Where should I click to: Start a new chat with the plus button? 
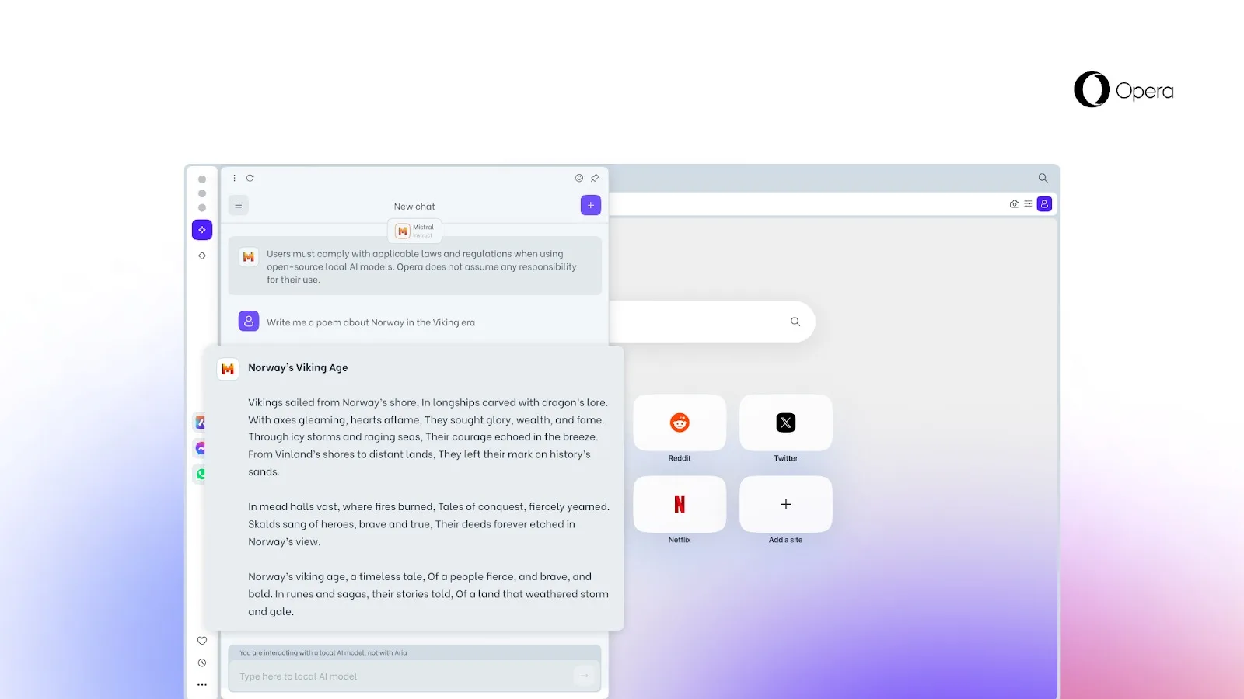click(x=590, y=205)
